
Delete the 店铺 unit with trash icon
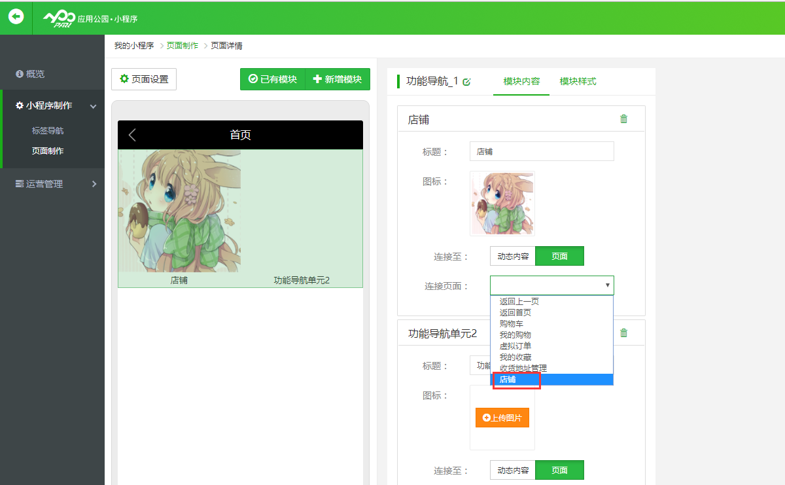point(623,119)
